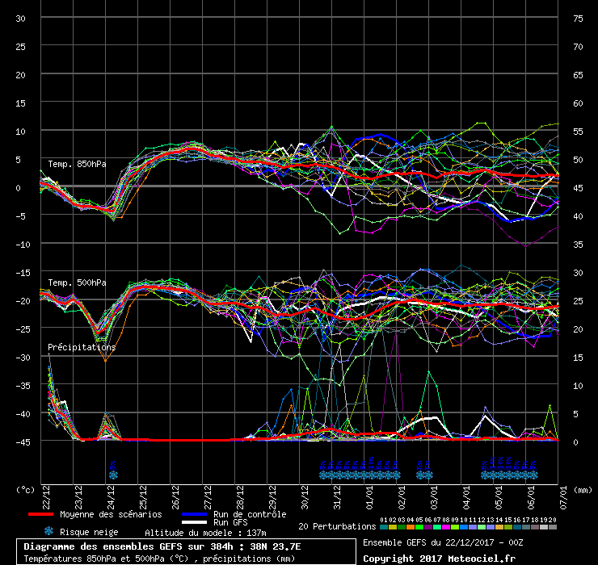The height and width of the screenshot is (565, 598).
Task: Click the blue Run de contrôle legend line
Action: (x=194, y=514)
